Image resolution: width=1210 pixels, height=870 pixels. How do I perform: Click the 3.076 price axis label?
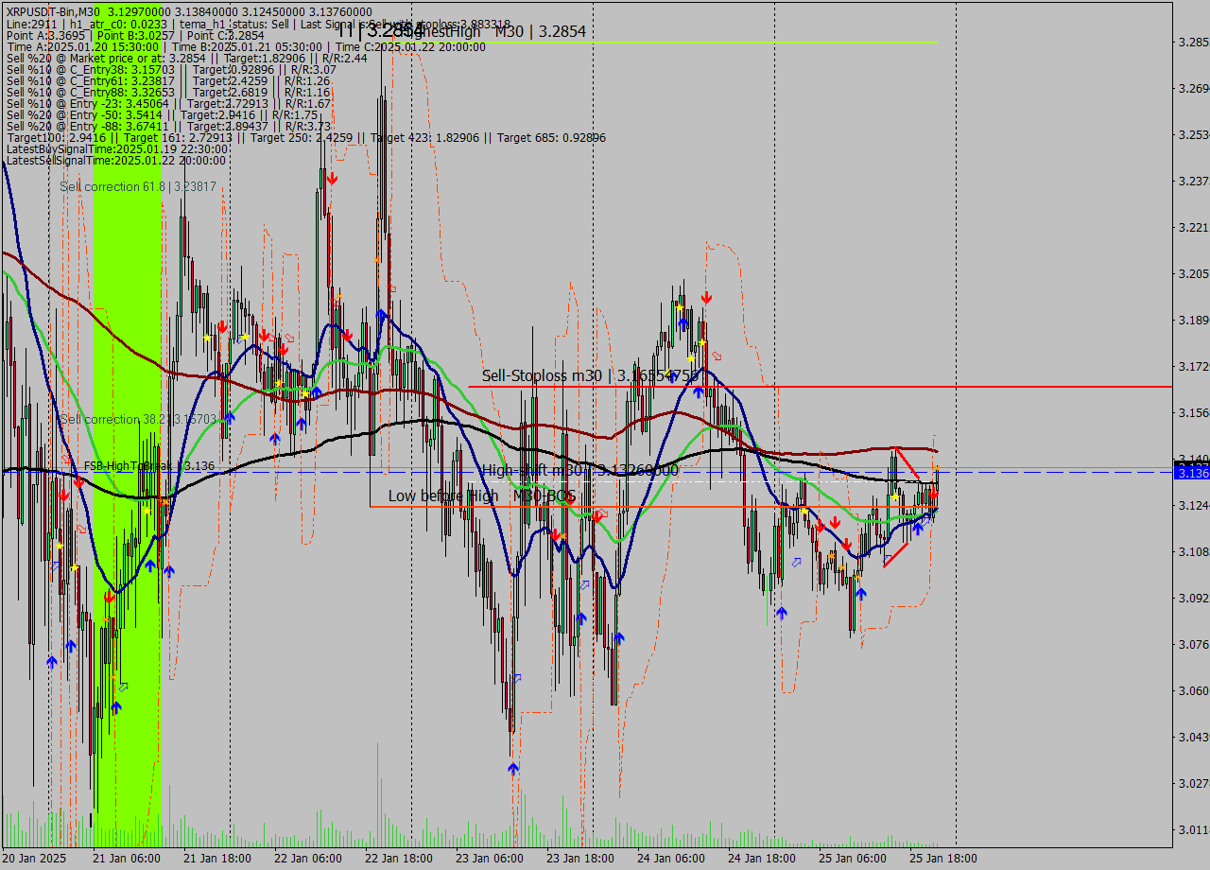(1193, 644)
